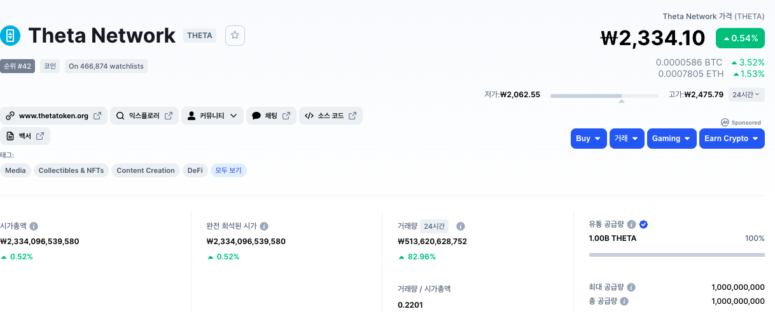
Task: Open the 거래 dropdown
Action: coord(627,139)
